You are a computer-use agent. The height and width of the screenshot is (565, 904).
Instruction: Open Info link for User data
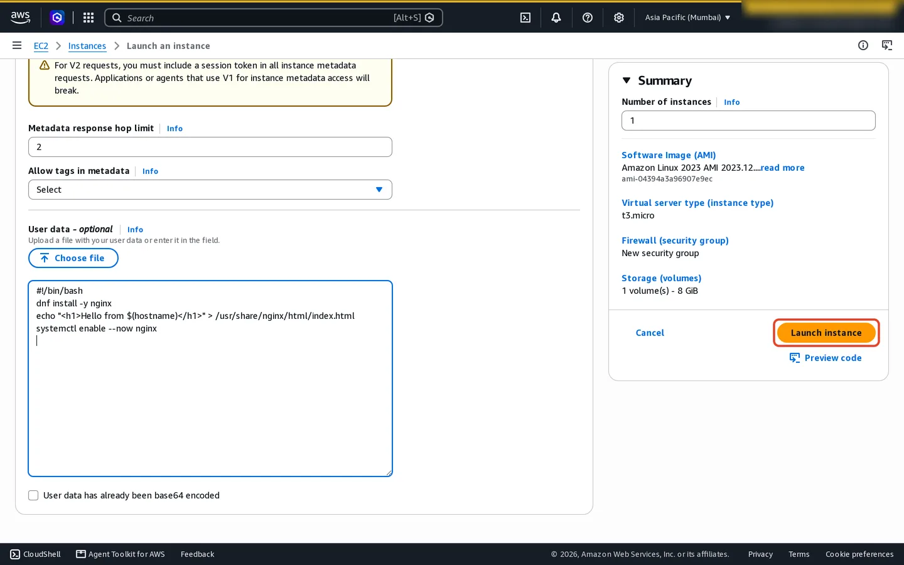(x=135, y=230)
